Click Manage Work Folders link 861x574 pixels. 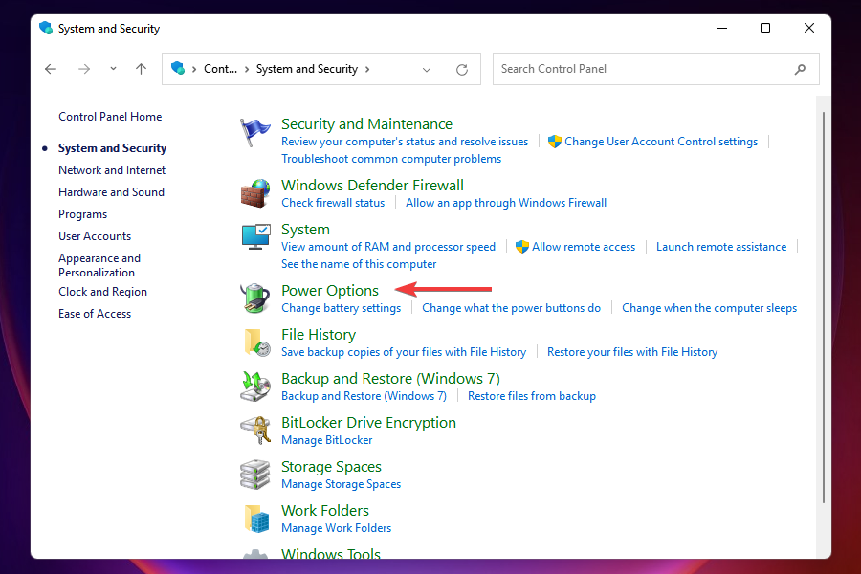[x=337, y=528]
